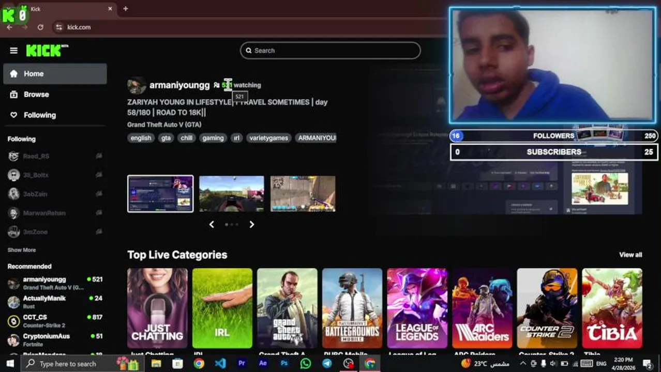Select the gta tag

coord(166,138)
